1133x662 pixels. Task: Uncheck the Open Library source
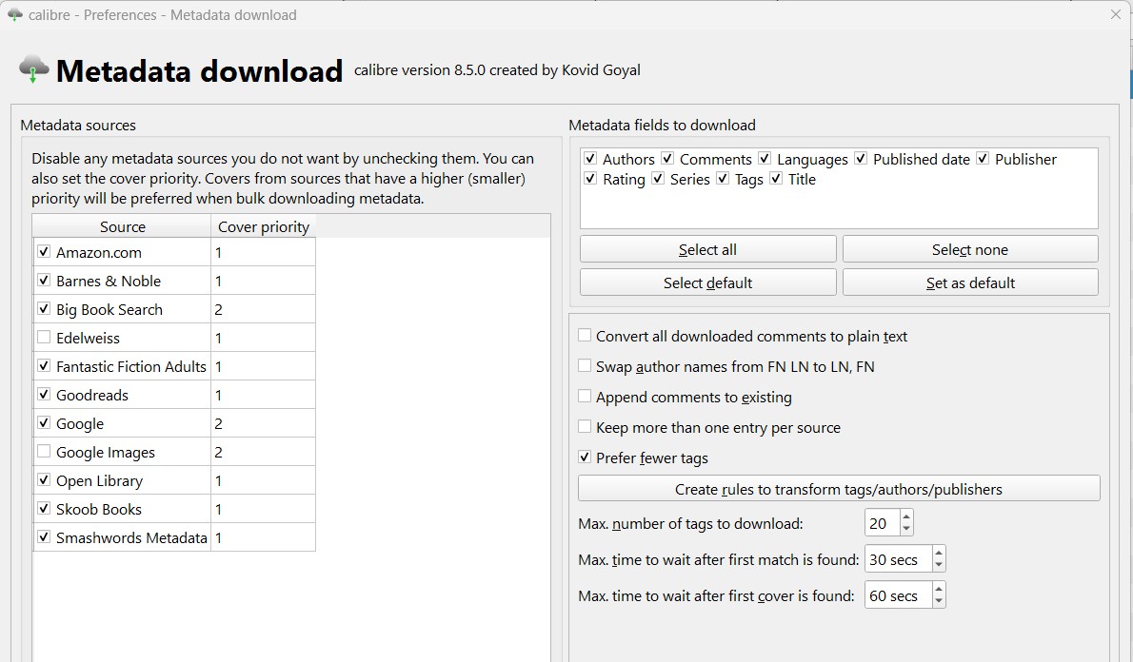click(44, 479)
